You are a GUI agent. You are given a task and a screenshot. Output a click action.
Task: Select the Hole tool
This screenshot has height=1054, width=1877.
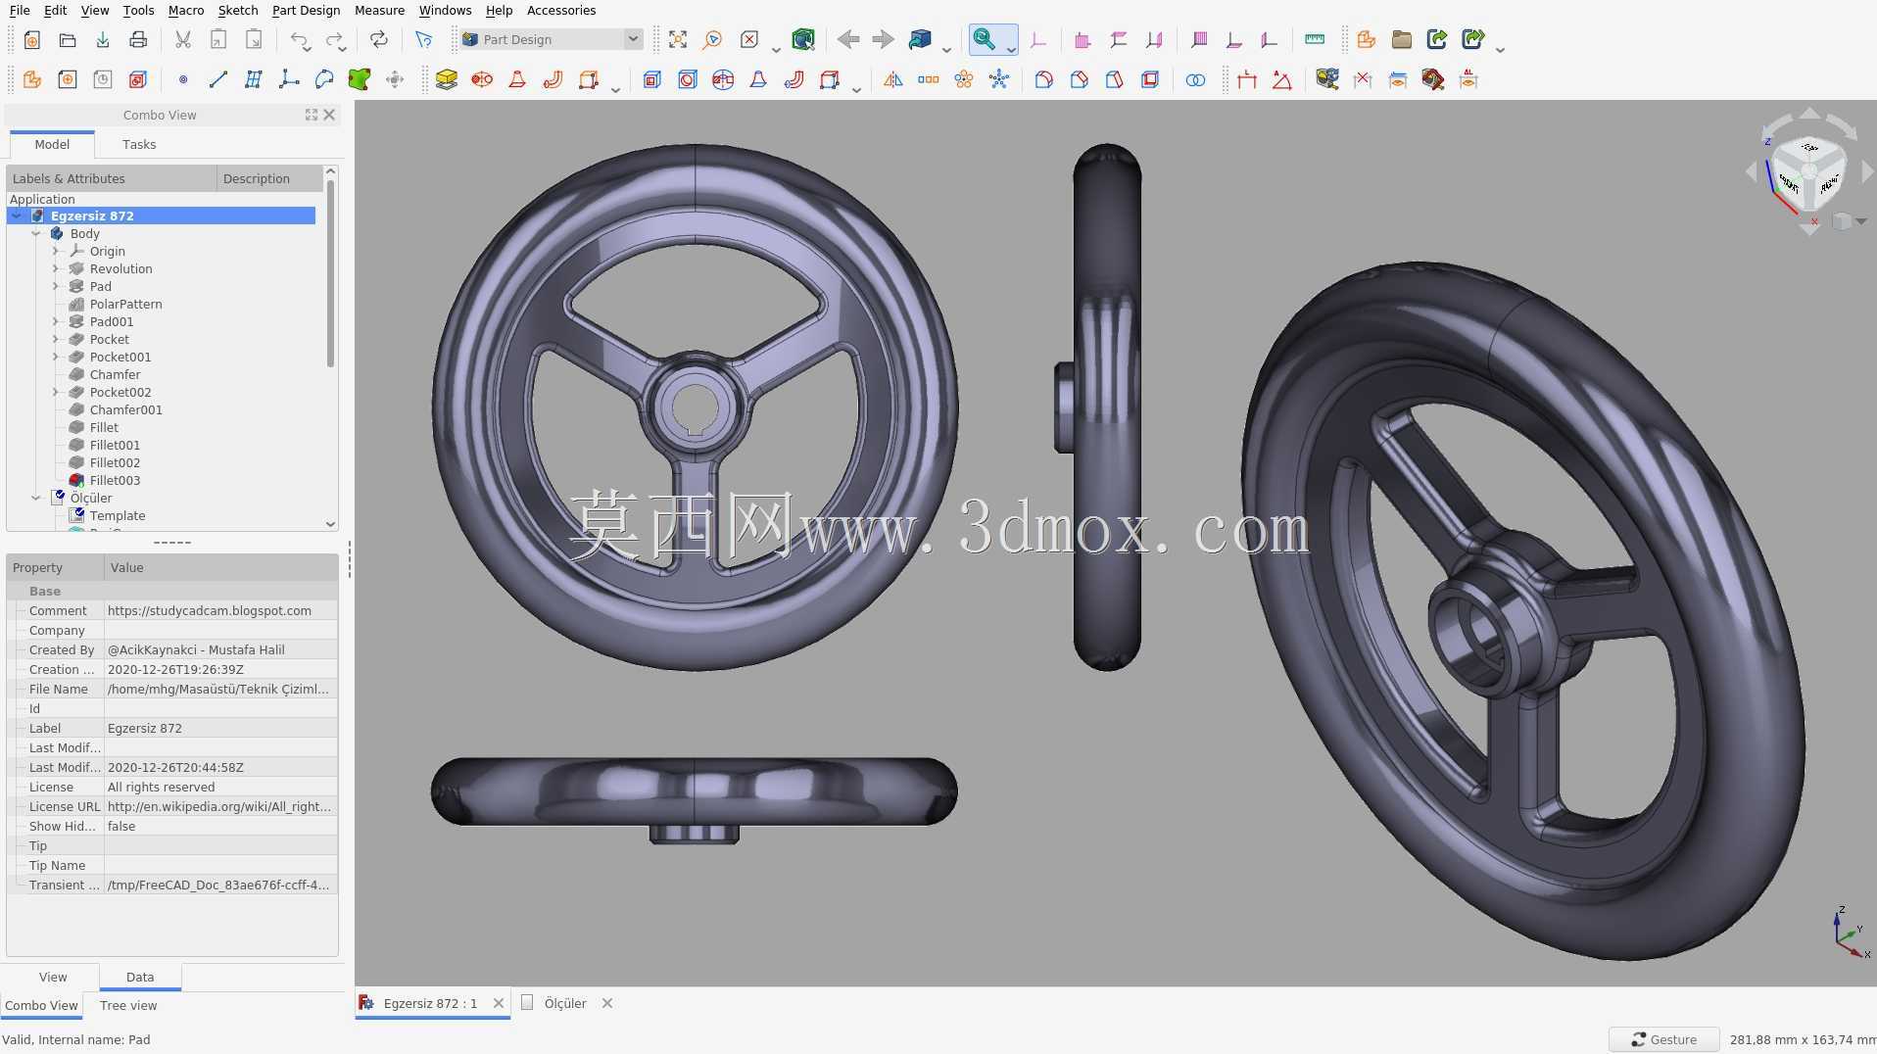(687, 79)
